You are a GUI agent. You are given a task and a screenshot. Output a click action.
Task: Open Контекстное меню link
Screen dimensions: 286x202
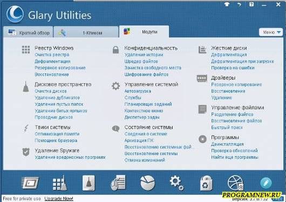(144, 111)
